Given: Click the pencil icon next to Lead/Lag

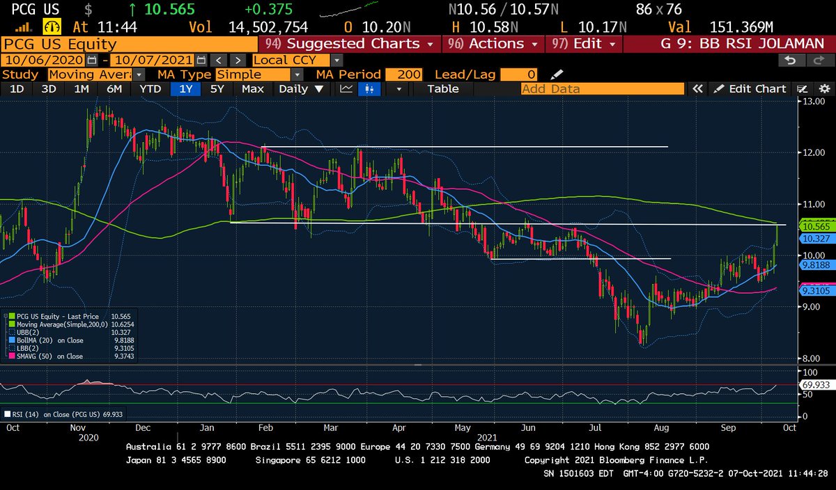Looking at the screenshot, I should pos(556,74).
